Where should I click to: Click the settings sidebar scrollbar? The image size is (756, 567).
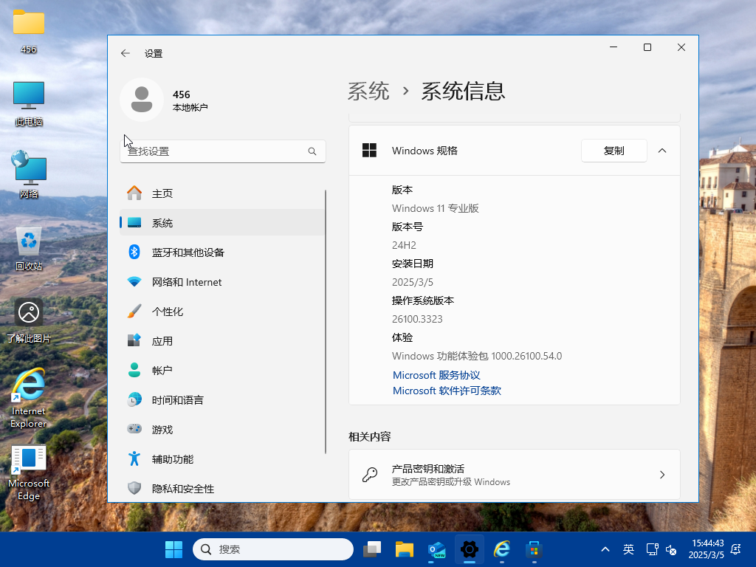[x=326, y=322]
